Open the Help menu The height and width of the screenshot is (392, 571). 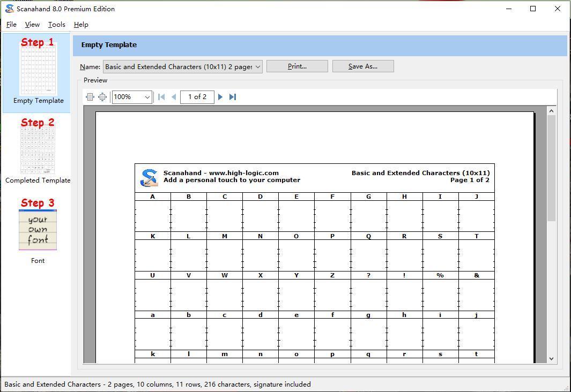81,25
